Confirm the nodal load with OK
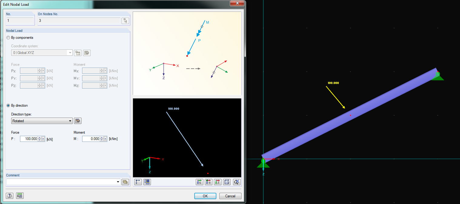This screenshot has height=204, width=460. [x=205, y=196]
